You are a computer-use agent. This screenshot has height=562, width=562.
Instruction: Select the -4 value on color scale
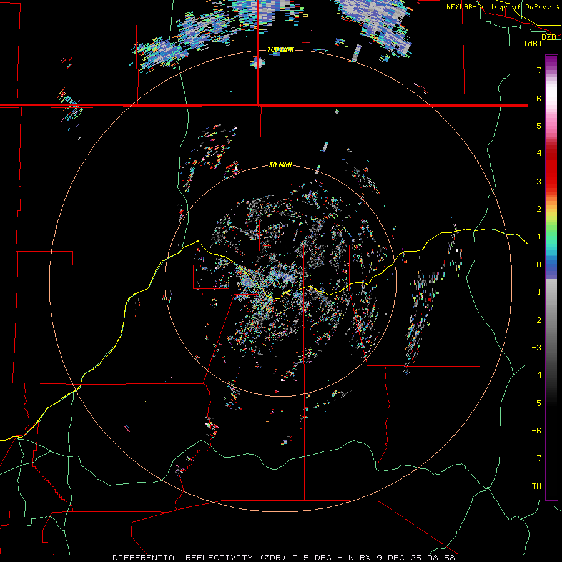click(x=536, y=375)
